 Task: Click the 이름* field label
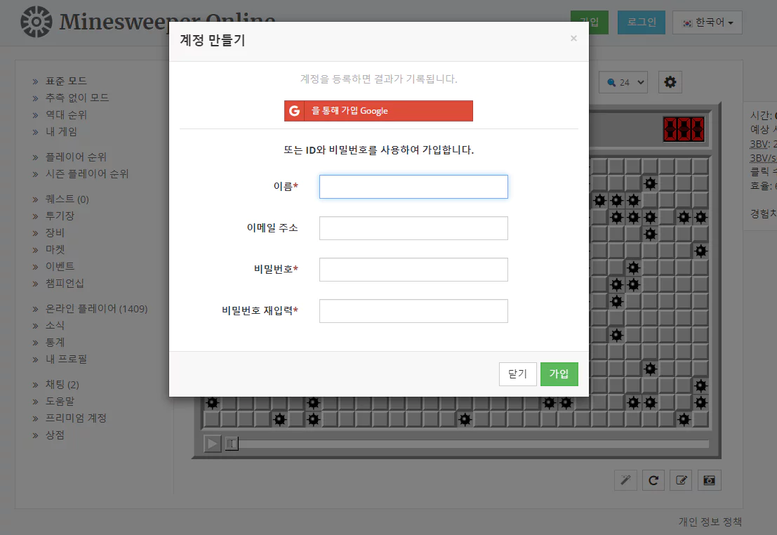(x=286, y=187)
